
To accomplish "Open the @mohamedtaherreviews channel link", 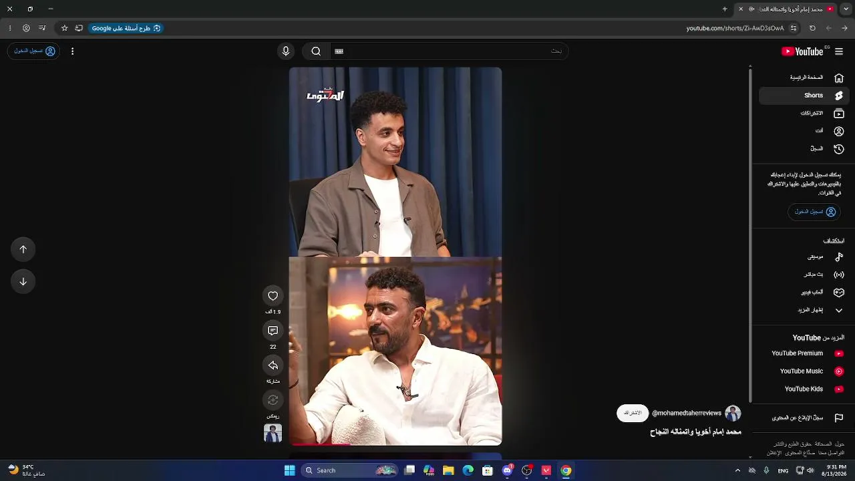I will pyautogui.click(x=687, y=413).
